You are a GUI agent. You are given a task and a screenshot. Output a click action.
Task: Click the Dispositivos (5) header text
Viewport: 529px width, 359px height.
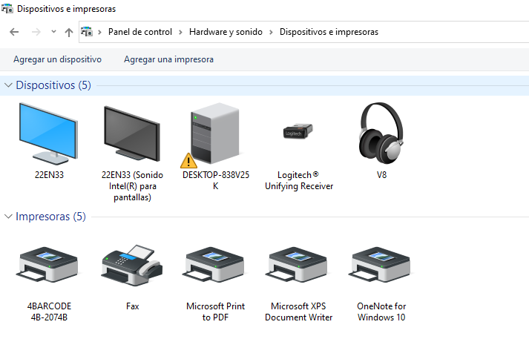coord(53,85)
